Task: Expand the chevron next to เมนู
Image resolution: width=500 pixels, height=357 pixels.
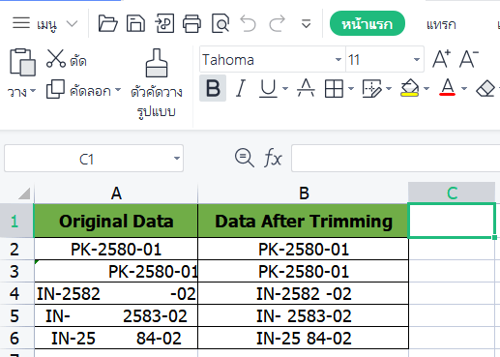Action: click(72, 23)
